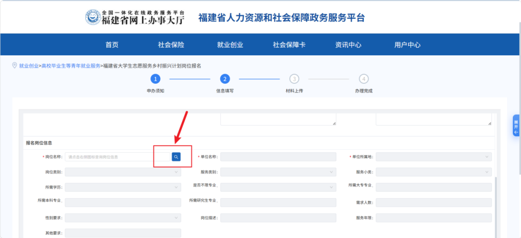The image size is (521, 238).
Task: Click step 4 circle 办理完成
Action: 364,79
